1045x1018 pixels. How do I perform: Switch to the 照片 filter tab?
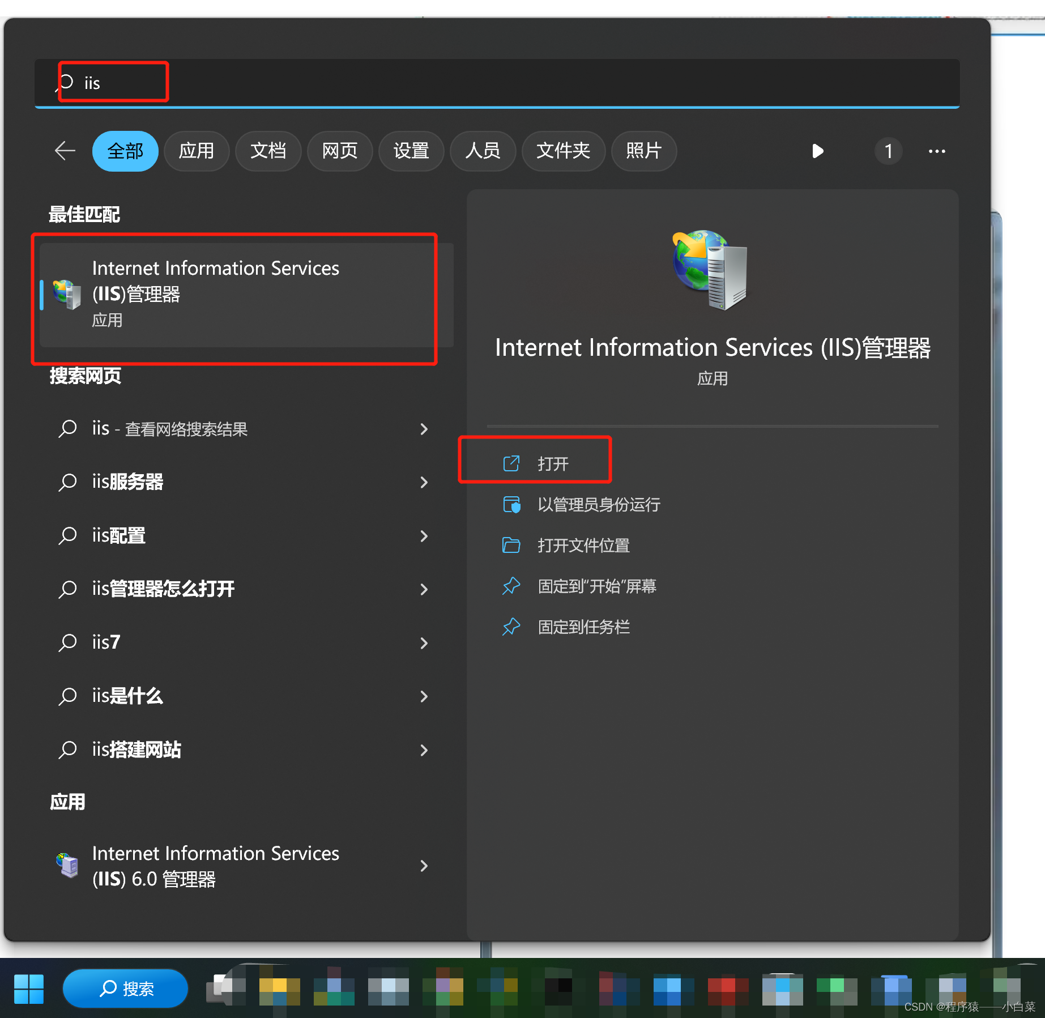[644, 151]
